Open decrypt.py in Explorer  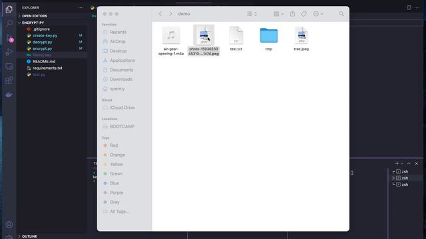click(42, 42)
